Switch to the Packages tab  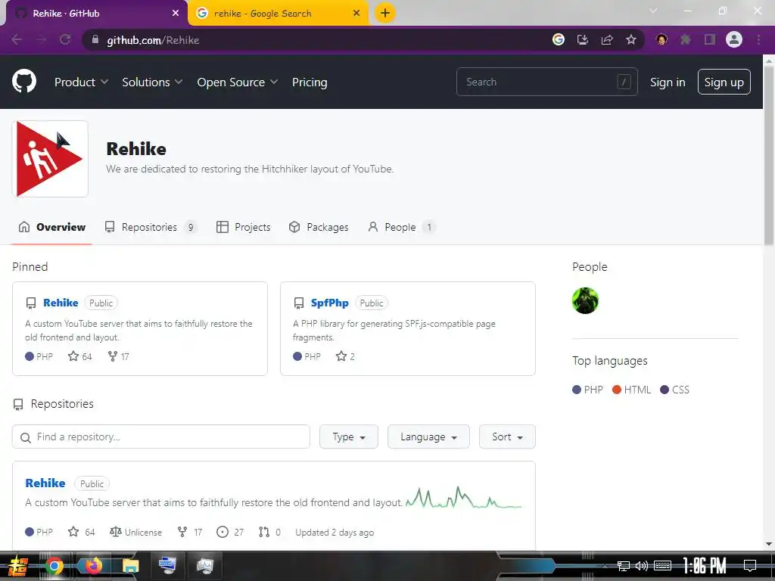click(319, 227)
